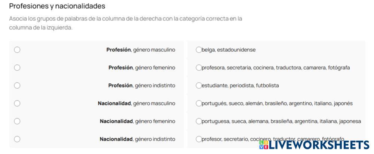This screenshot has width=374, height=154.
Task: Click the 'Profesión, género indistinto' label text
Action: click(x=142, y=86)
